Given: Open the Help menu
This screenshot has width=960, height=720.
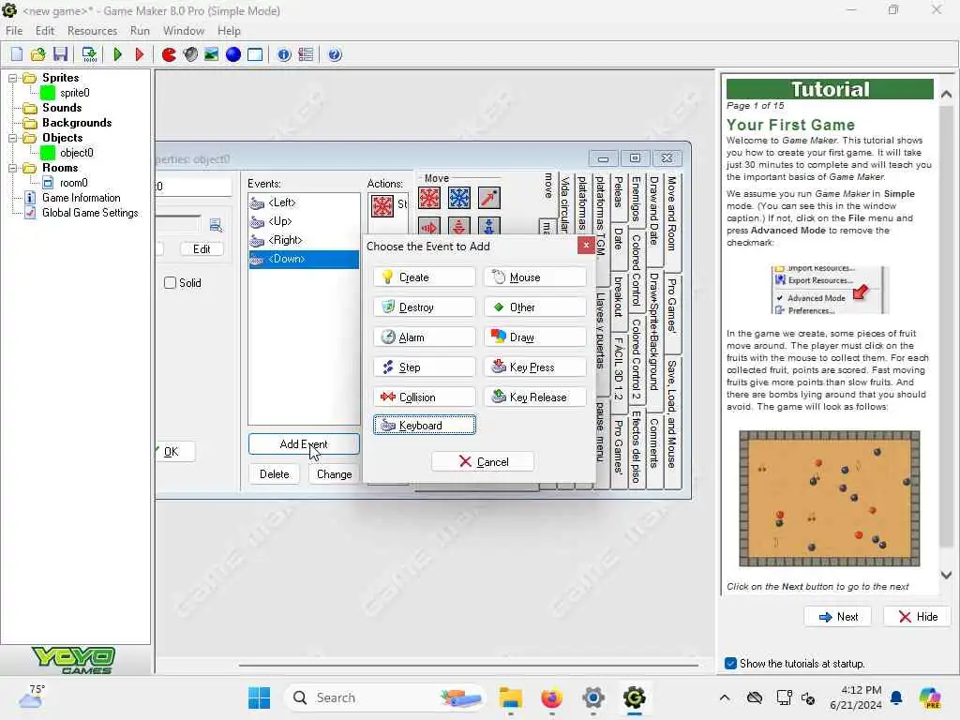Looking at the screenshot, I should coord(229,31).
